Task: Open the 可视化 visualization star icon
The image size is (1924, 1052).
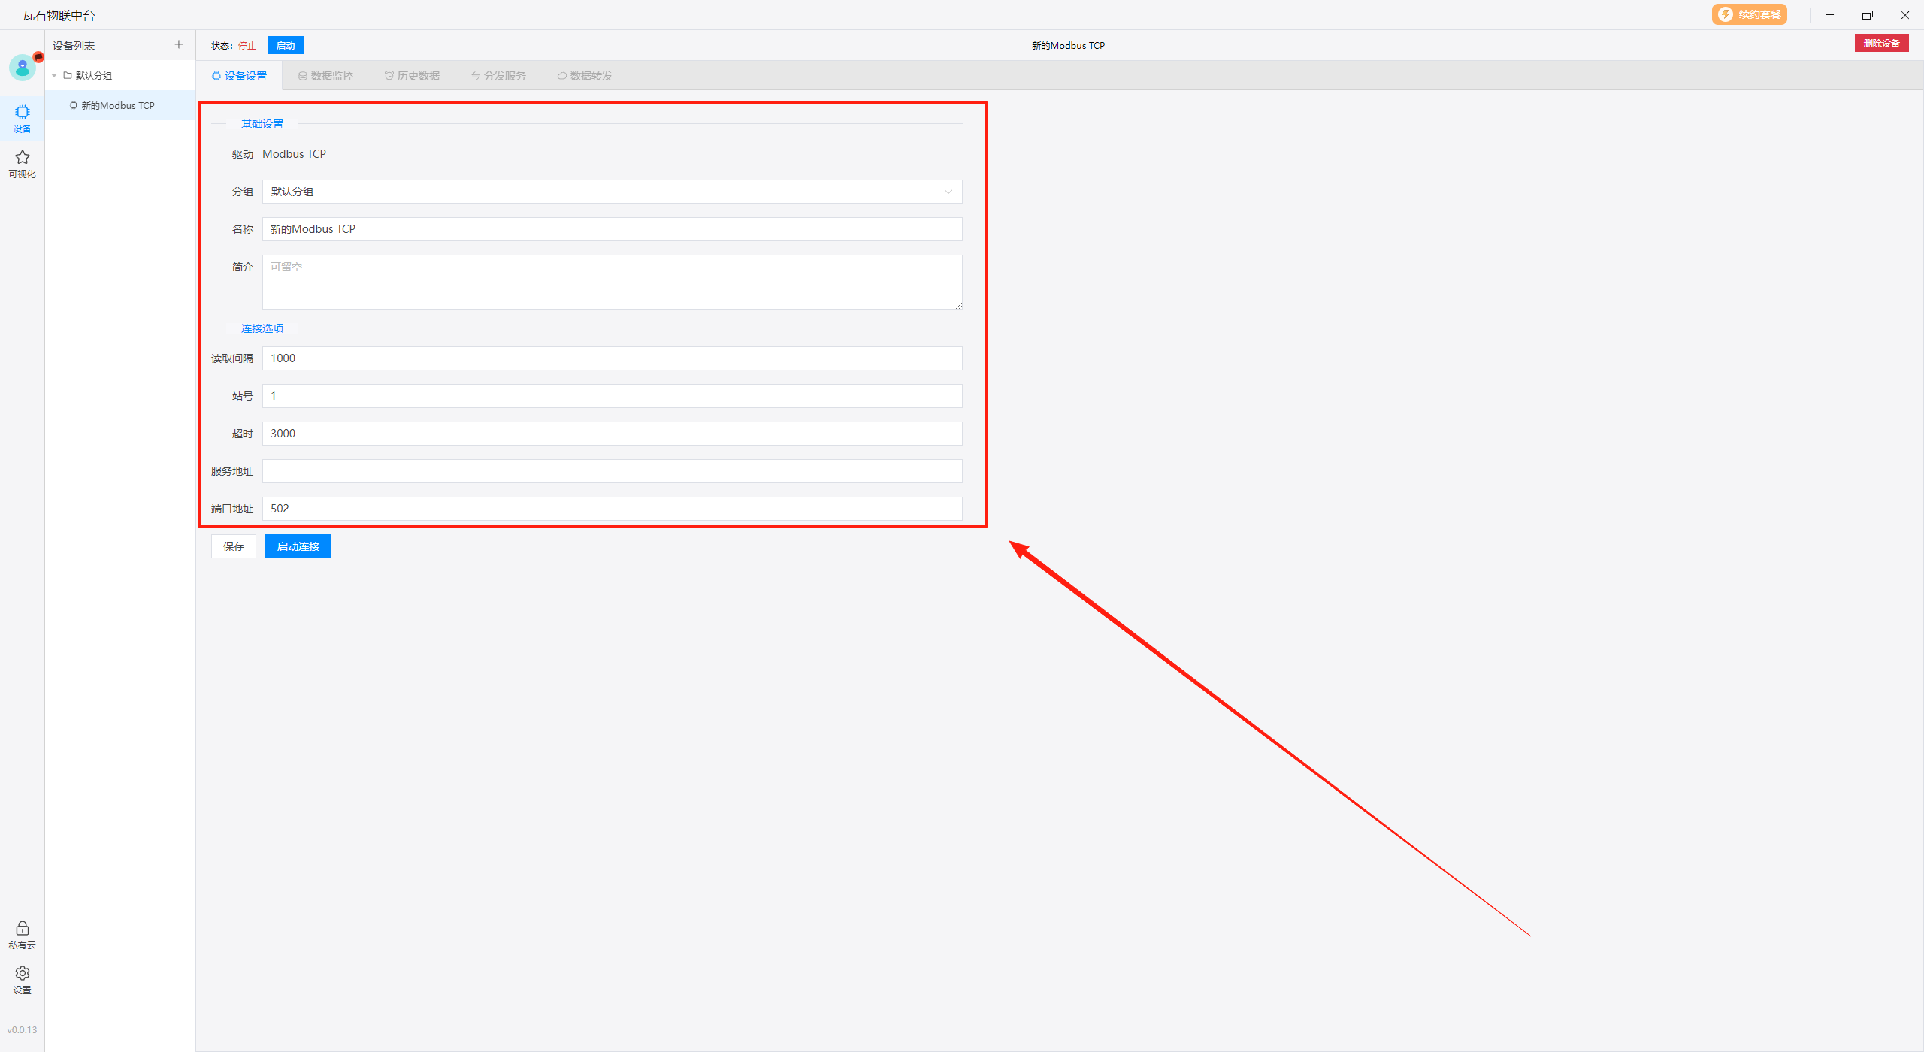Action: point(23,163)
